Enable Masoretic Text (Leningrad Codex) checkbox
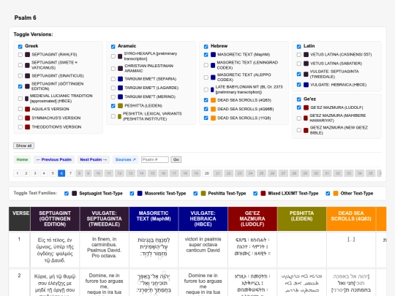 pyautogui.click(x=206, y=65)
